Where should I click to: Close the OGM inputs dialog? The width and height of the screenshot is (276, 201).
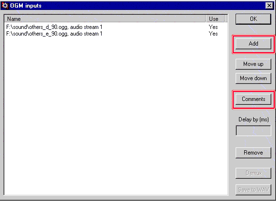[x=269, y=6]
